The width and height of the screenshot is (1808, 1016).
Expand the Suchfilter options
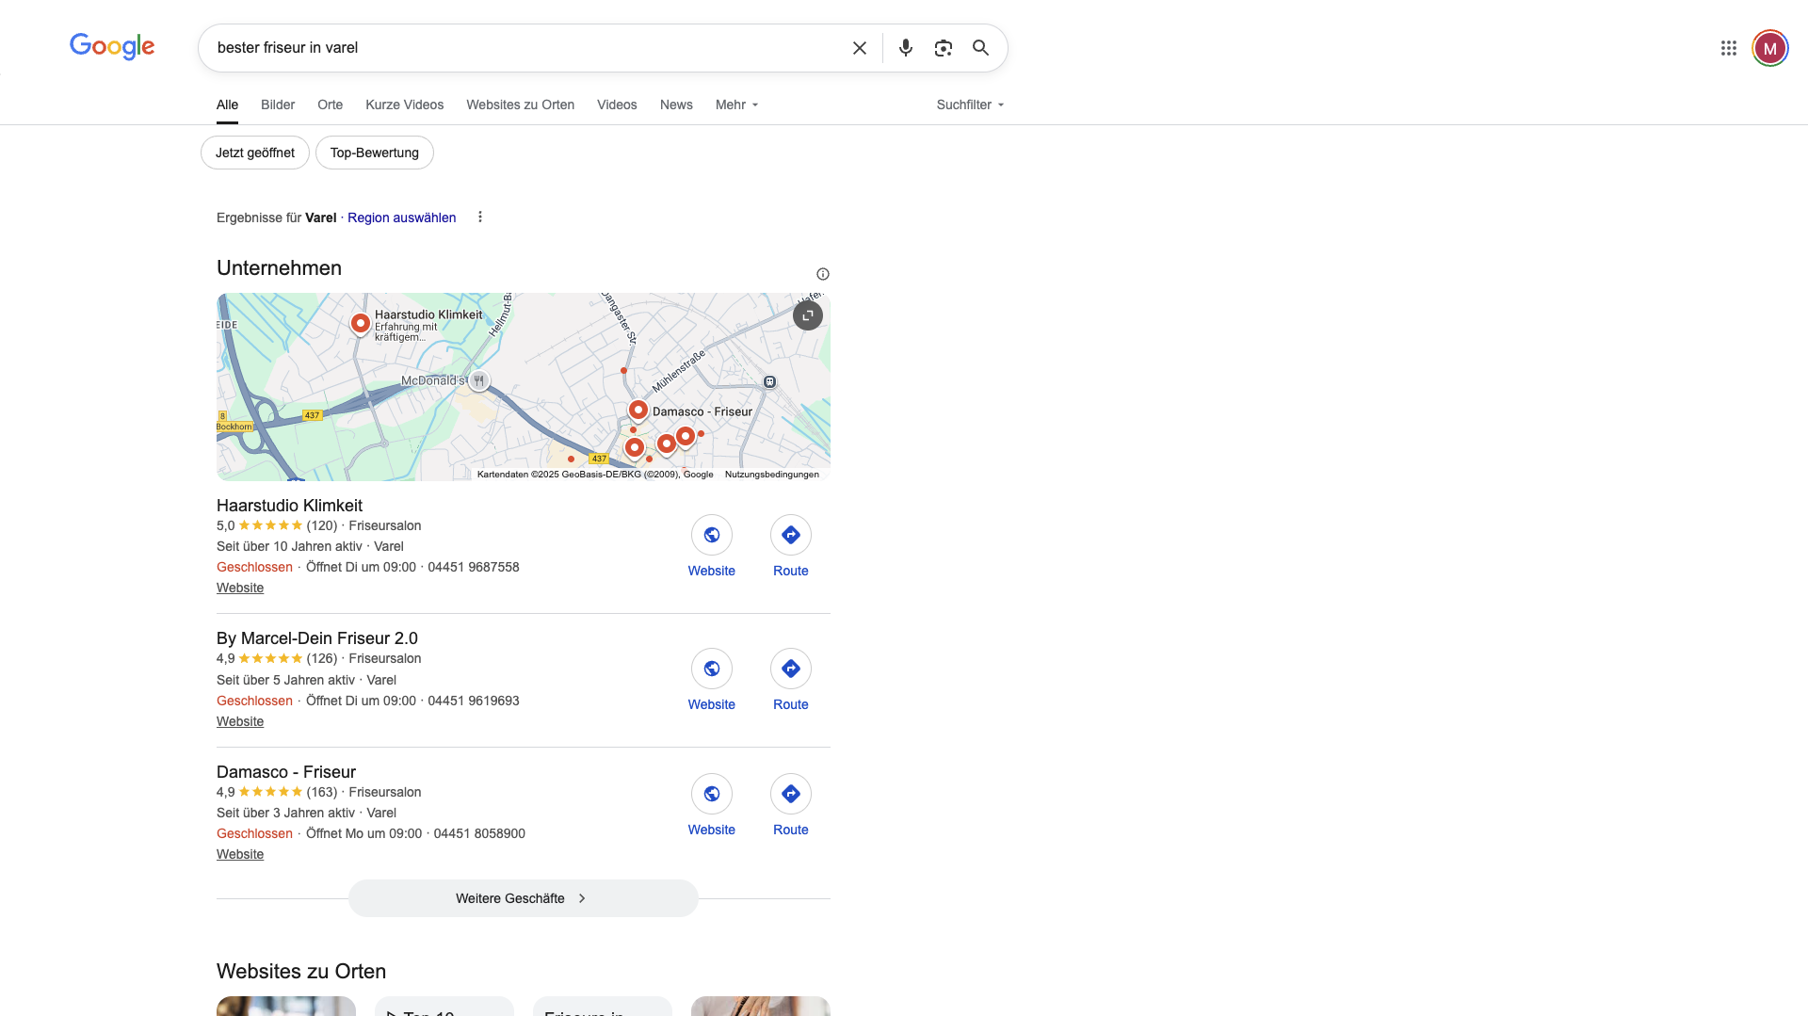[968, 105]
